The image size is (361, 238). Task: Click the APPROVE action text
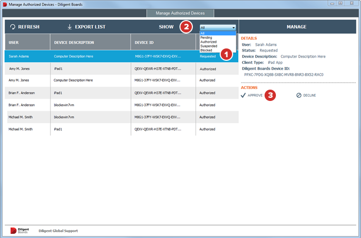click(x=255, y=95)
